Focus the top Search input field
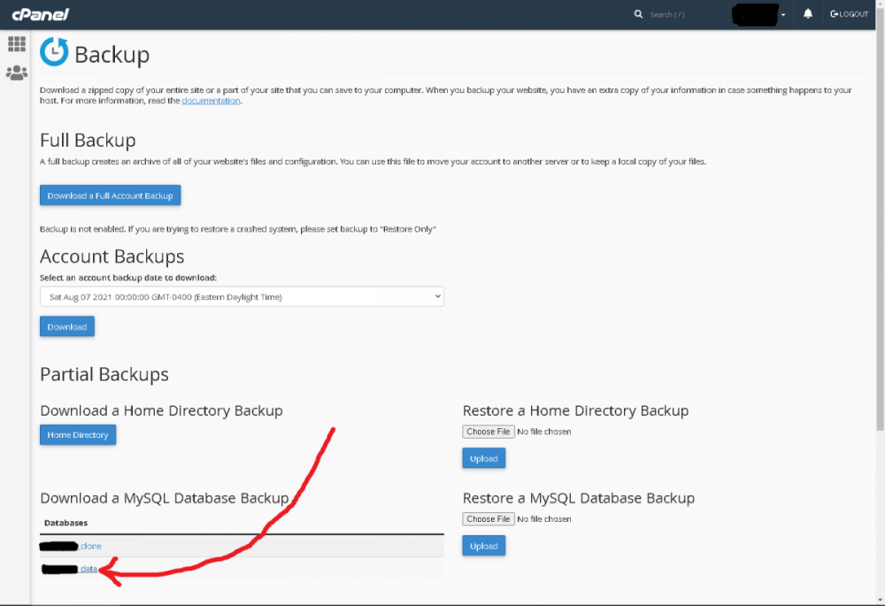 pyautogui.click(x=681, y=15)
